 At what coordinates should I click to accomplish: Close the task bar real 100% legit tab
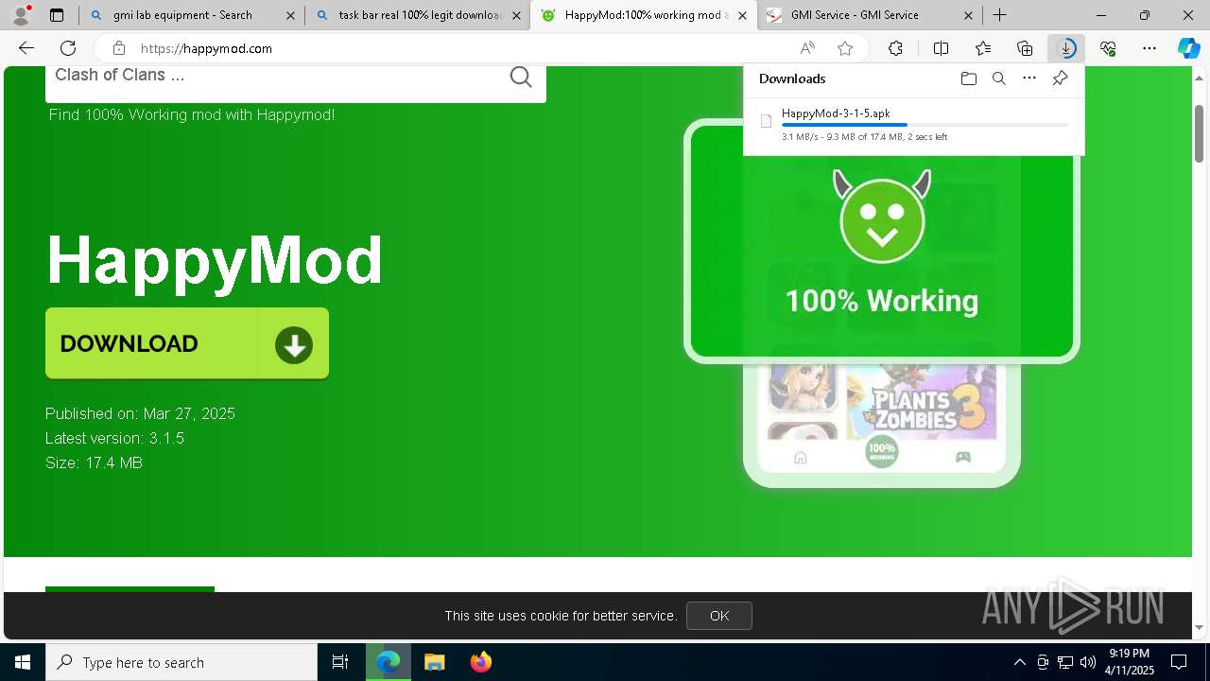coord(516,15)
